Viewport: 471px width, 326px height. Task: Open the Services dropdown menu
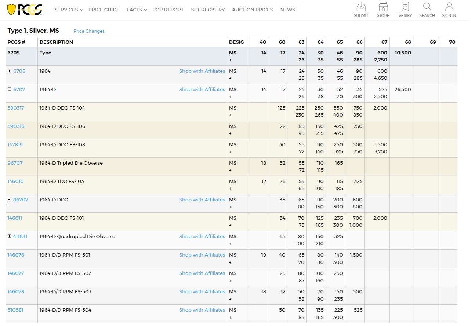click(69, 10)
